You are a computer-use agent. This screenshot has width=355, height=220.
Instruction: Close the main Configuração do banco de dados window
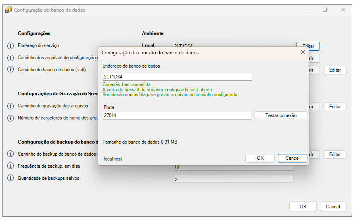click(343, 10)
